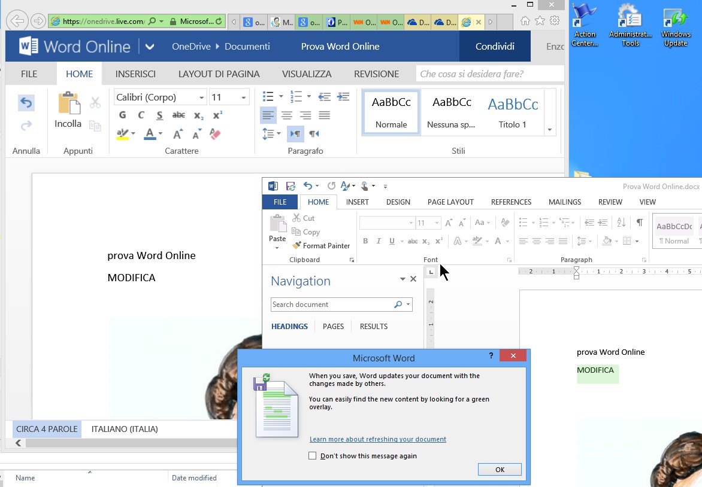Click the yellow text highlight color button
The image size is (702, 487).
click(123, 133)
